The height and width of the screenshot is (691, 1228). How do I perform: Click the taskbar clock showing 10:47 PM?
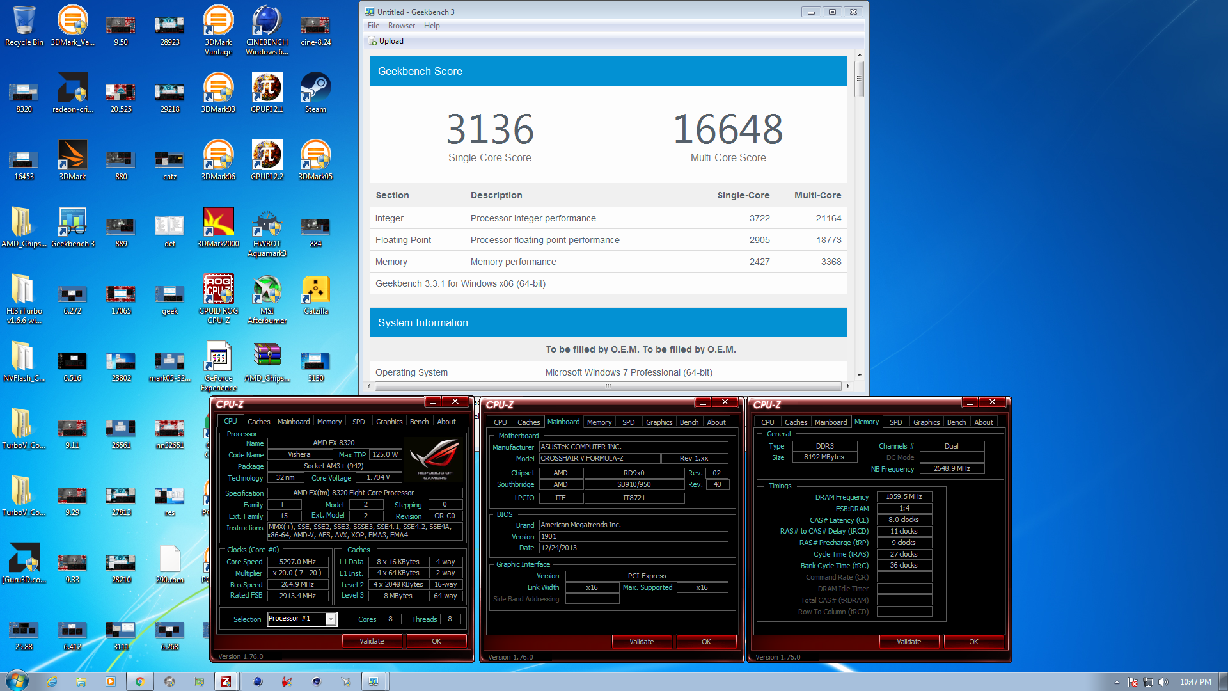pos(1195,681)
